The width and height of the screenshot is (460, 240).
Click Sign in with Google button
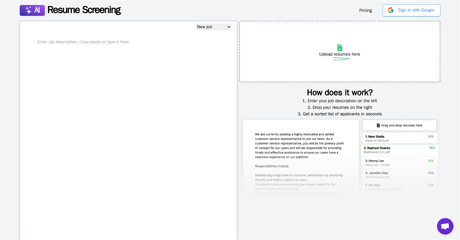(411, 10)
